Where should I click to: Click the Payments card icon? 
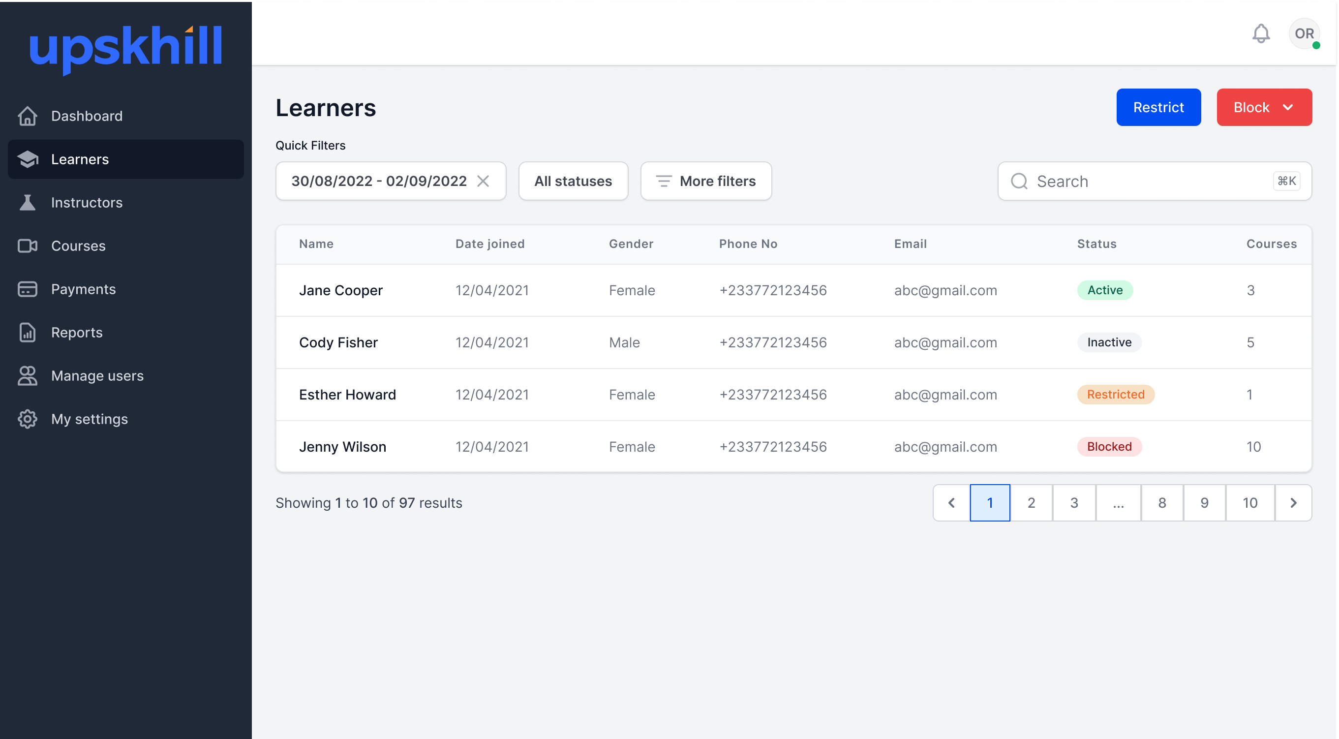pos(27,289)
